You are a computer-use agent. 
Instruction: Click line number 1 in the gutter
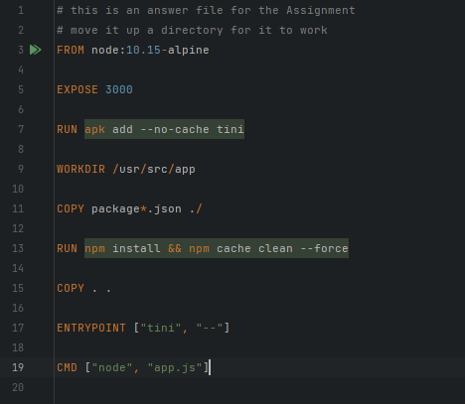click(21, 10)
